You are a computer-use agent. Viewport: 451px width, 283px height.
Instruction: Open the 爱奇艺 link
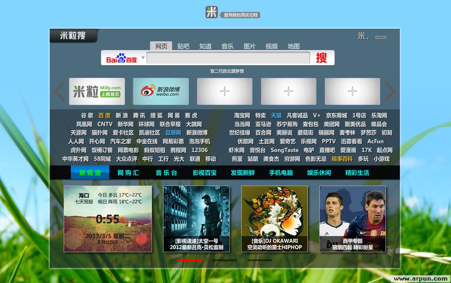288,141
